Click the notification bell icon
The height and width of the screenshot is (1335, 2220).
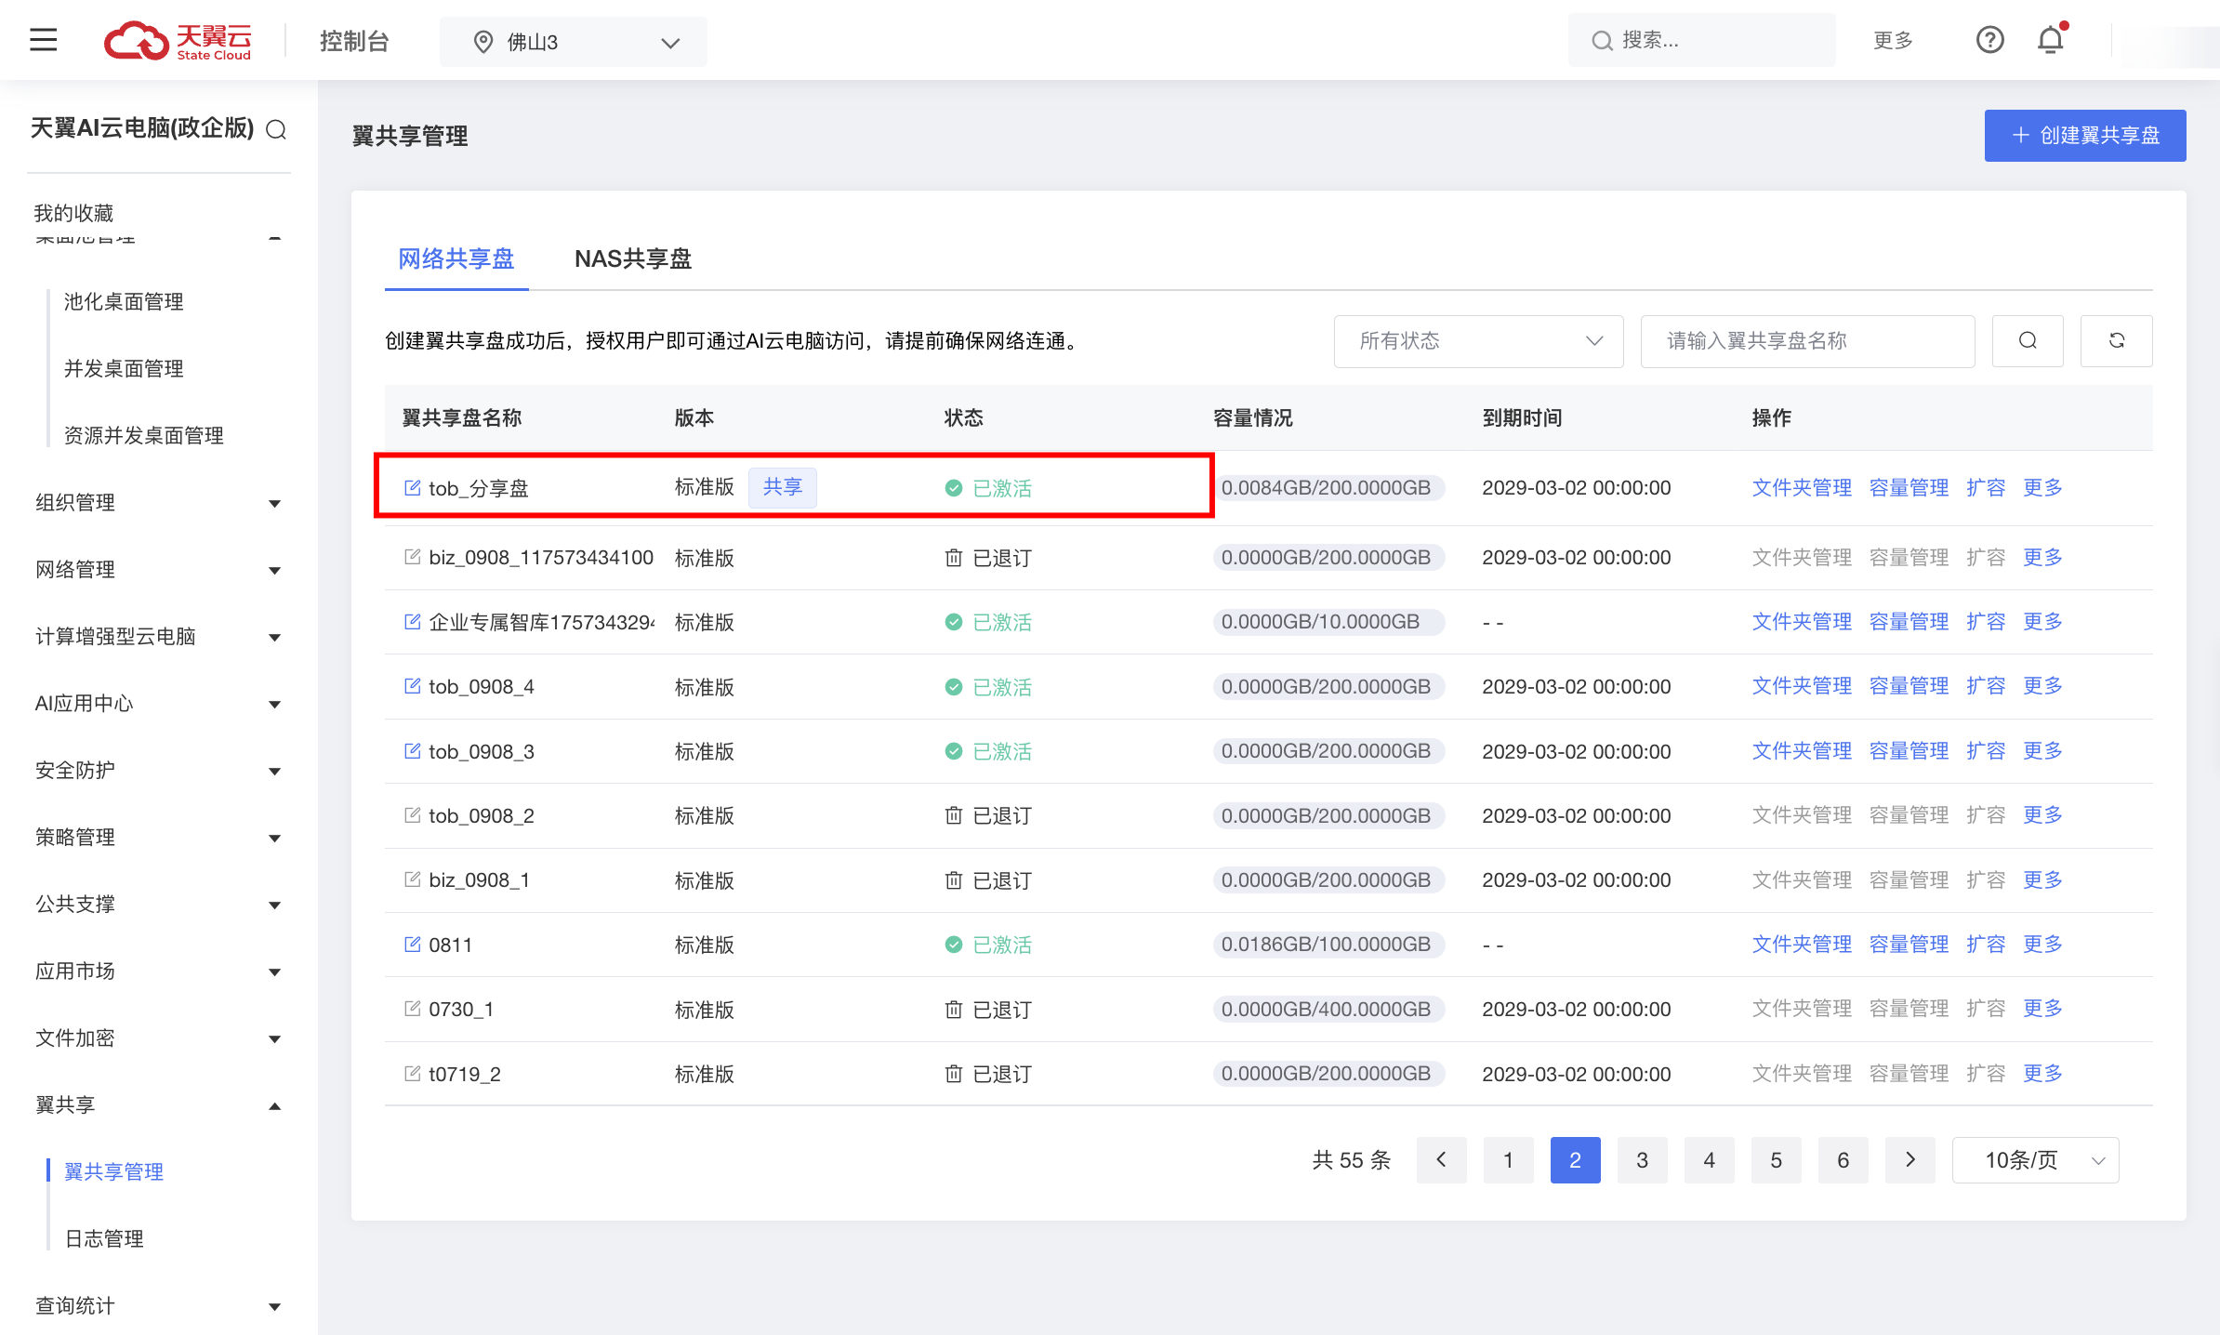click(2050, 40)
